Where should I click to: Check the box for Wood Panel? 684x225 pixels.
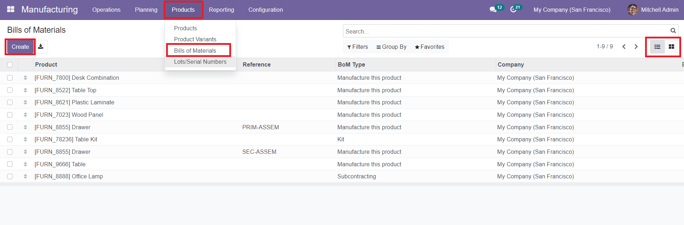pos(10,115)
